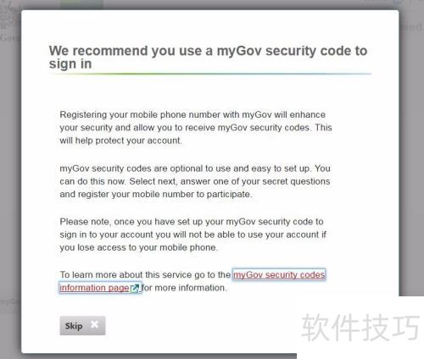The width and height of the screenshot is (424, 359).
Task: Click the faded text at upper right edge
Action: tap(411, 27)
